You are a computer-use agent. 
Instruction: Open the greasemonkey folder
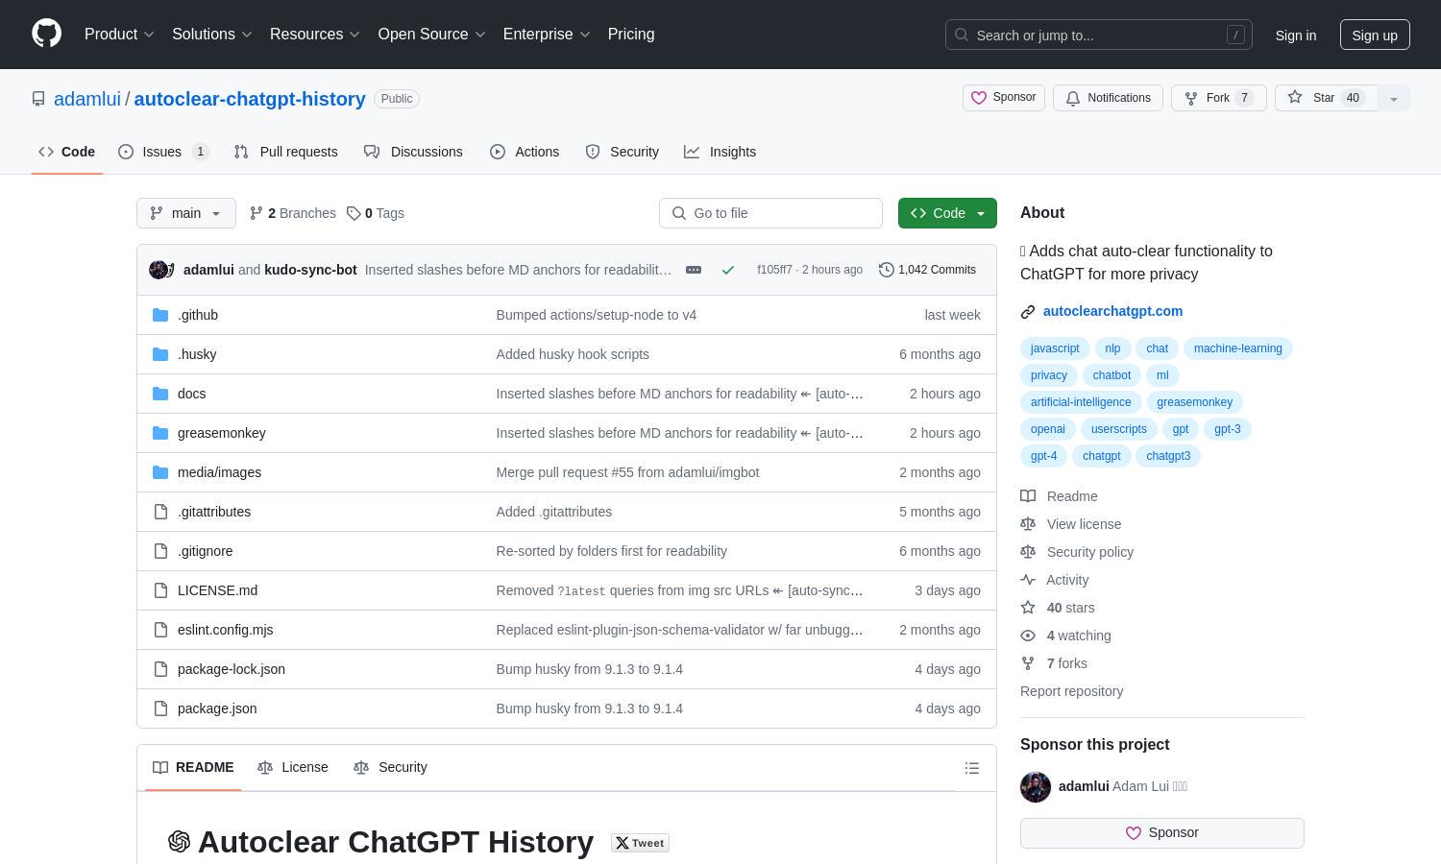222,433
